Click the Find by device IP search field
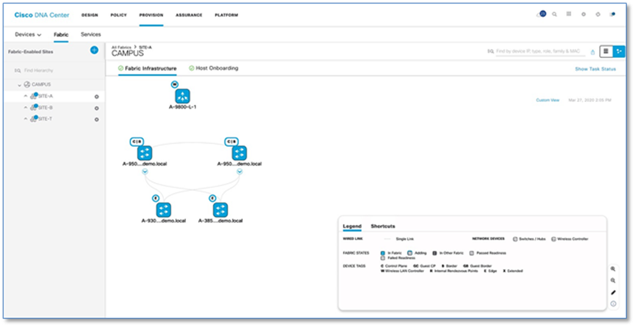635x327 pixels. pos(536,51)
